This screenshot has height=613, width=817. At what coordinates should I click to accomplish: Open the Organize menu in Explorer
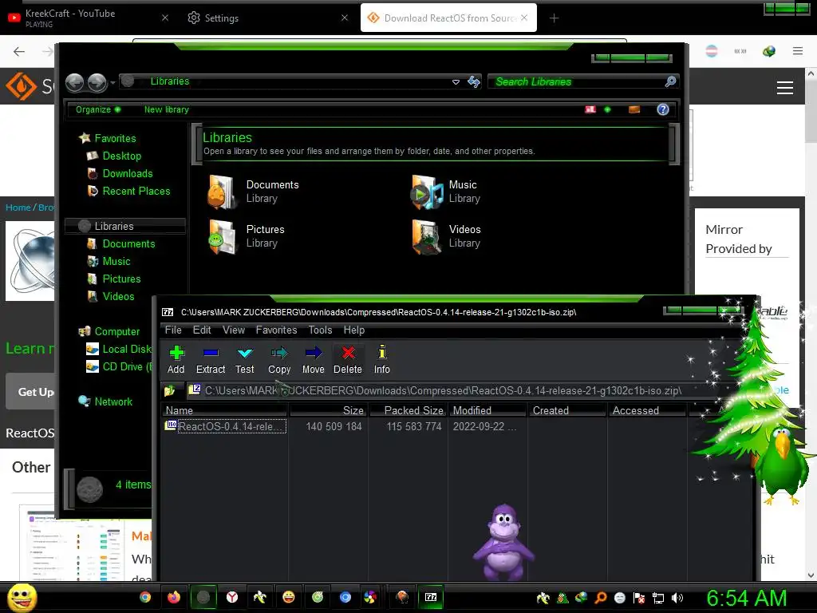[97, 109]
